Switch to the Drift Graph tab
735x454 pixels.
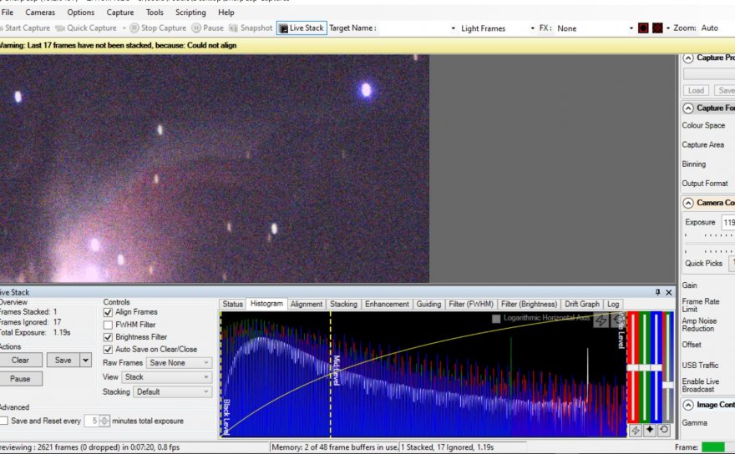point(582,304)
